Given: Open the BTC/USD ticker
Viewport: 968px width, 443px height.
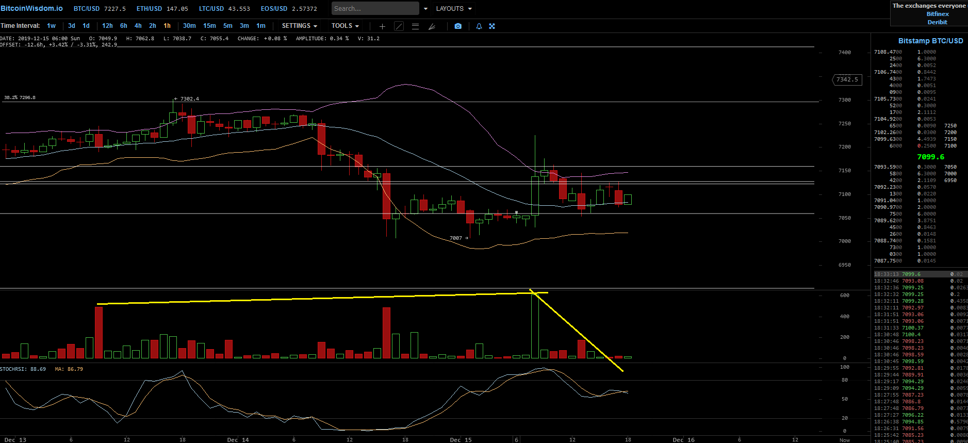Looking at the screenshot, I should pos(100,9).
